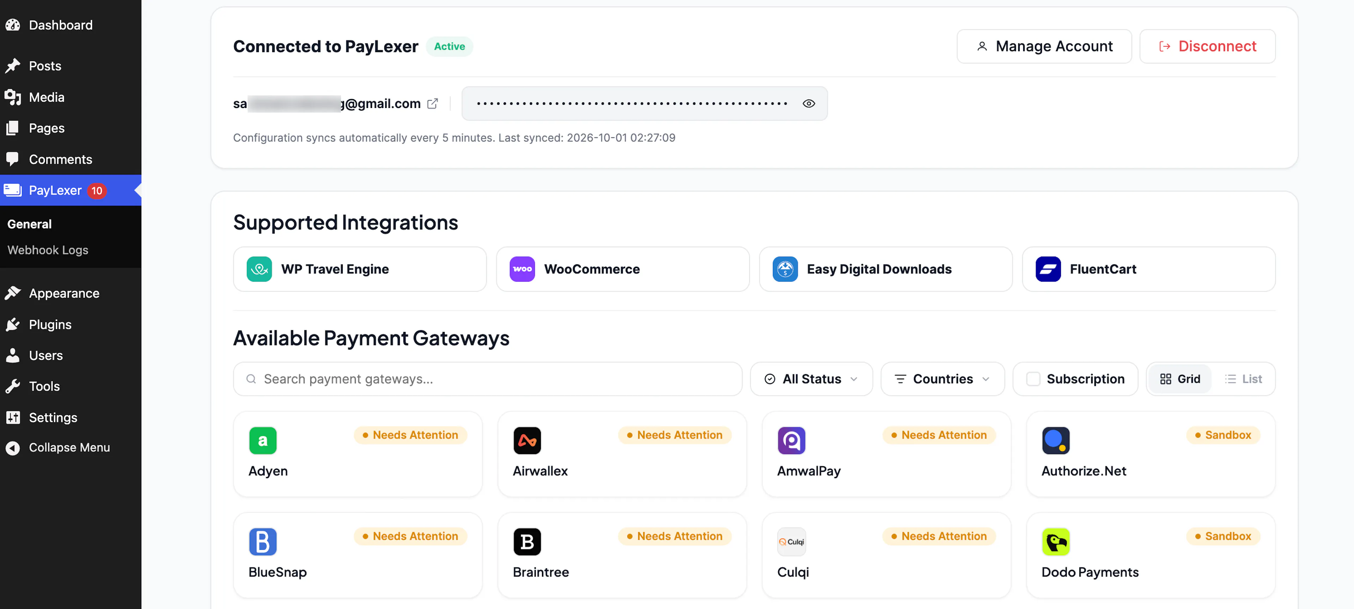Switch gateway view to List
The image size is (1354, 609).
pos(1243,379)
